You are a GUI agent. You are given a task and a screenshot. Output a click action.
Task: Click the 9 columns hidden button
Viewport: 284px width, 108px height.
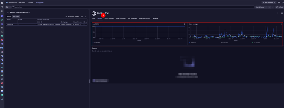click(72, 16)
